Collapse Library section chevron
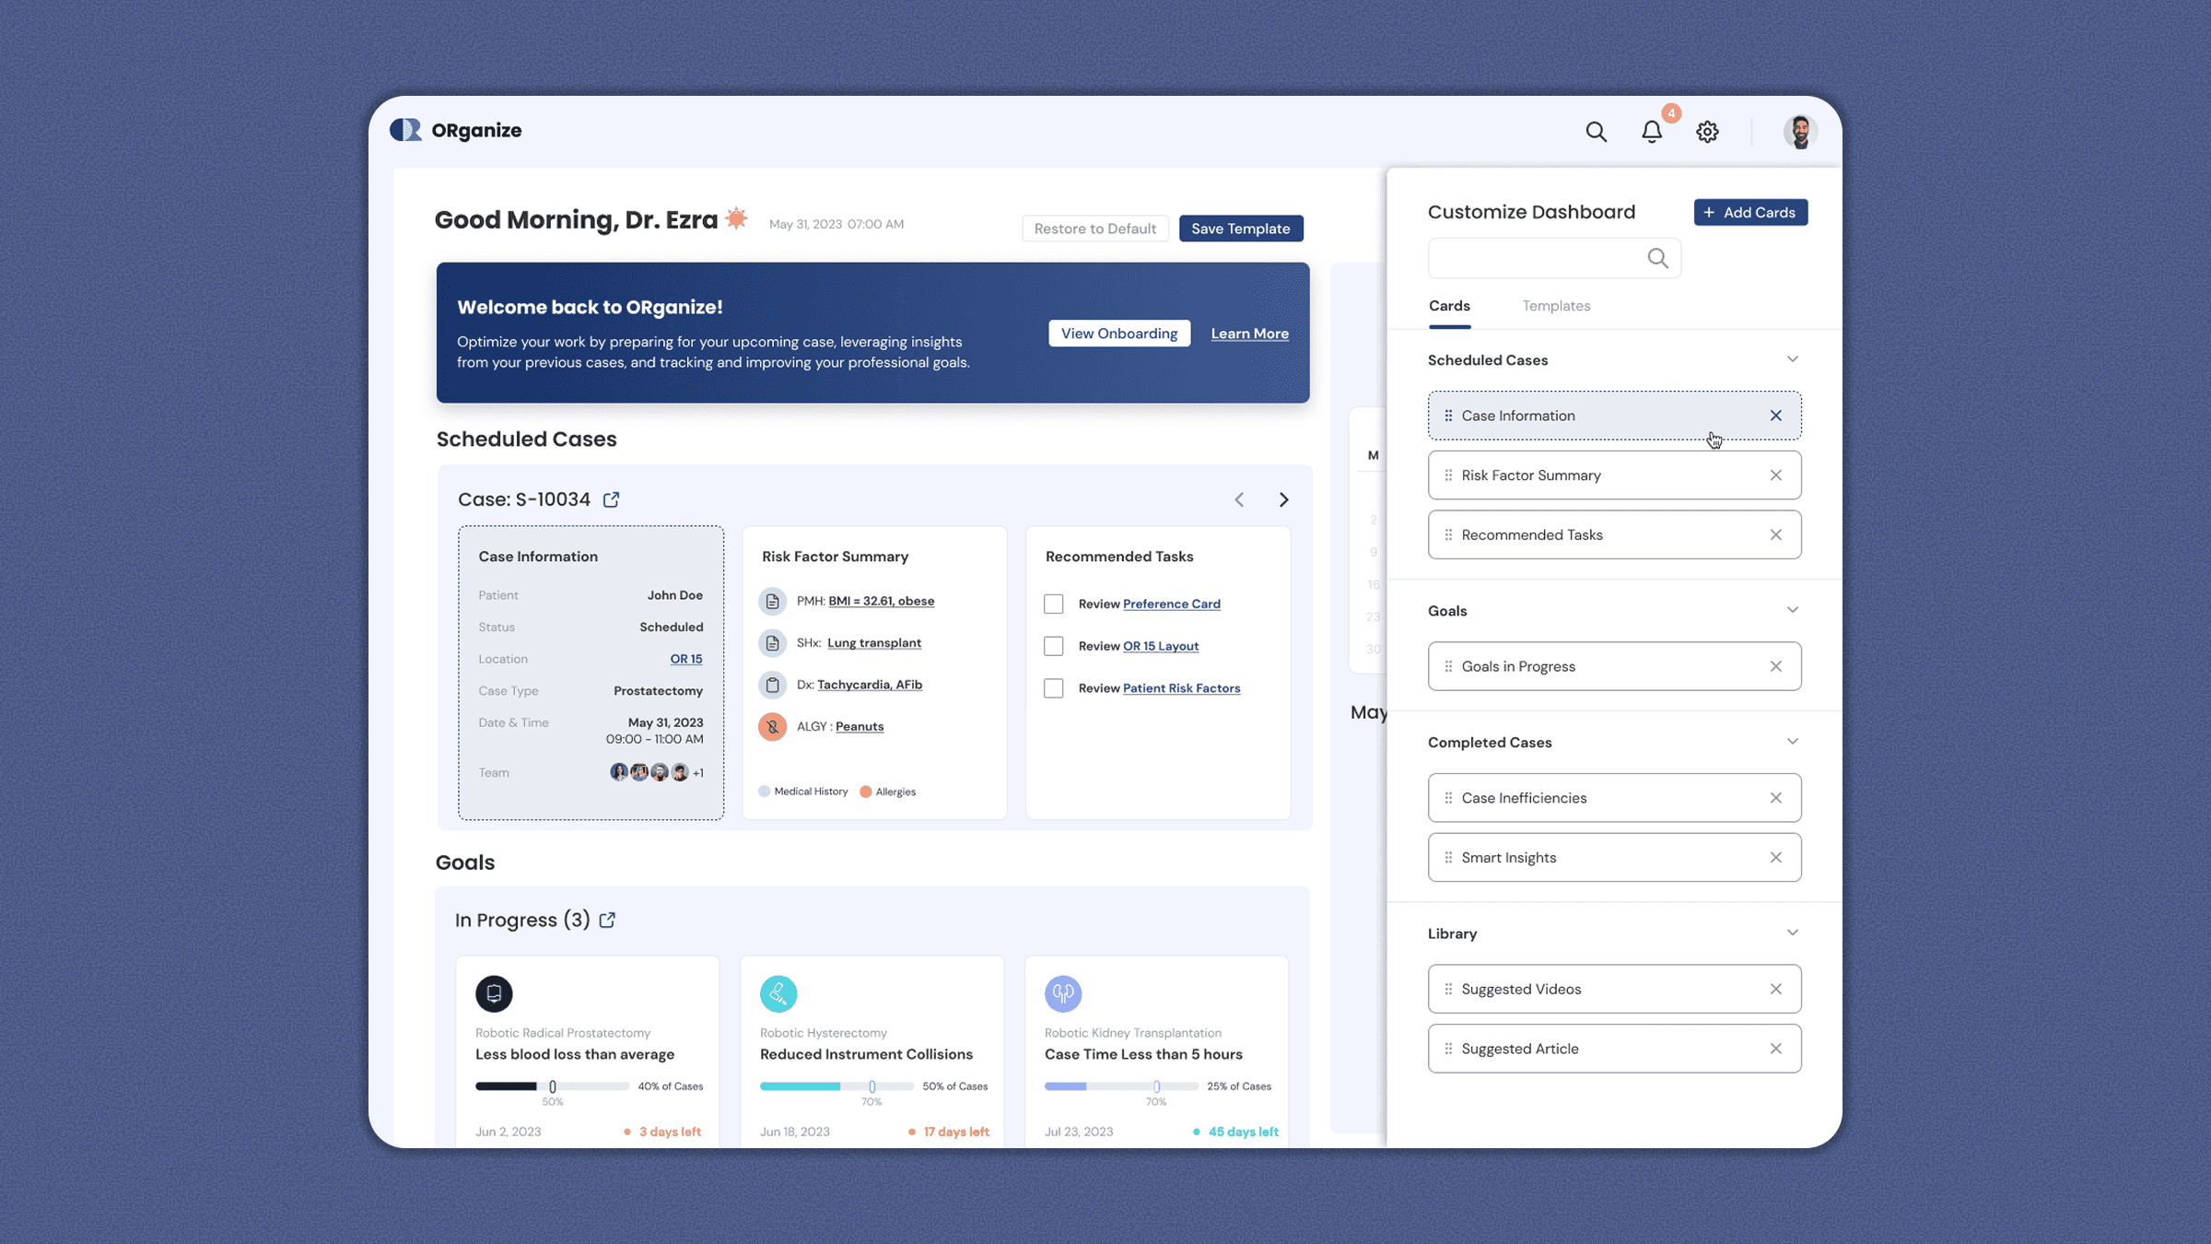The image size is (2211, 1244). [x=1792, y=933]
